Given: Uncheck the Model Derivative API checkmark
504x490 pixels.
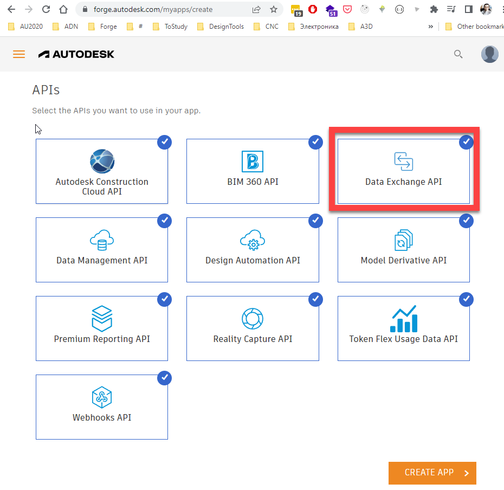Looking at the screenshot, I should click(x=467, y=221).
